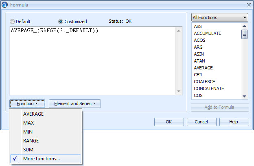Select CEIL in the functions list

click(x=198, y=75)
